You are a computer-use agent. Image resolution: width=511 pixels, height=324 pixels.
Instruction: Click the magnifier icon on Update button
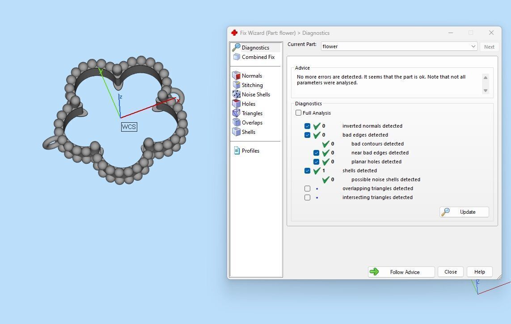(x=445, y=212)
